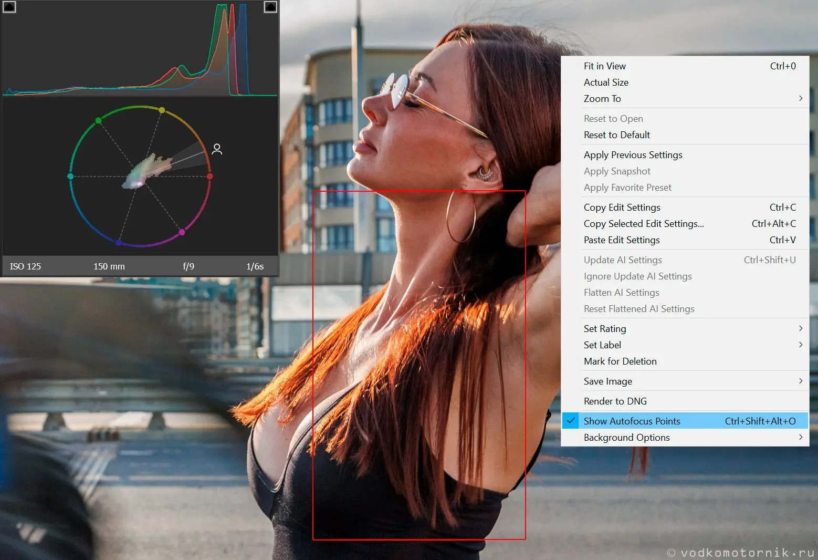Expand the Save Image submenu
This screenshot has height=560, width=818.
pos(685,381)
